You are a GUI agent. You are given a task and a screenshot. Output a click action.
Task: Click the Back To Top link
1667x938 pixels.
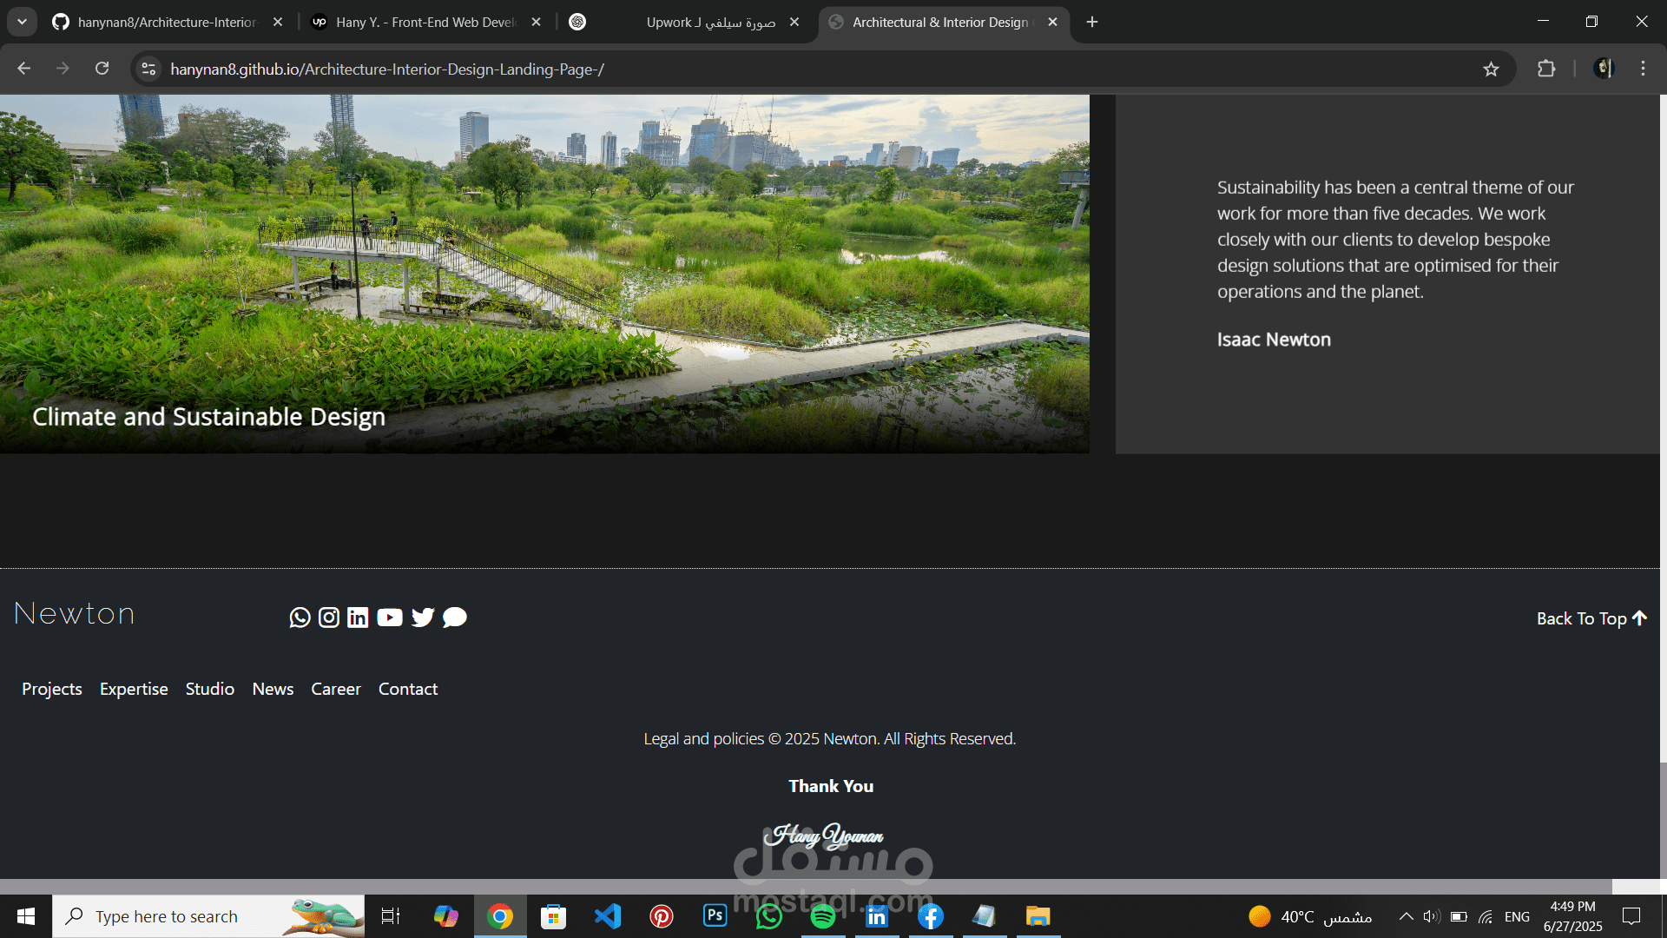pos(1591,618)
